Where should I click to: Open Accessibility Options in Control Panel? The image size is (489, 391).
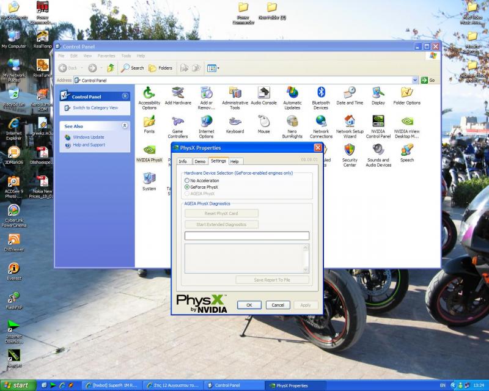[x=149, y=98]
